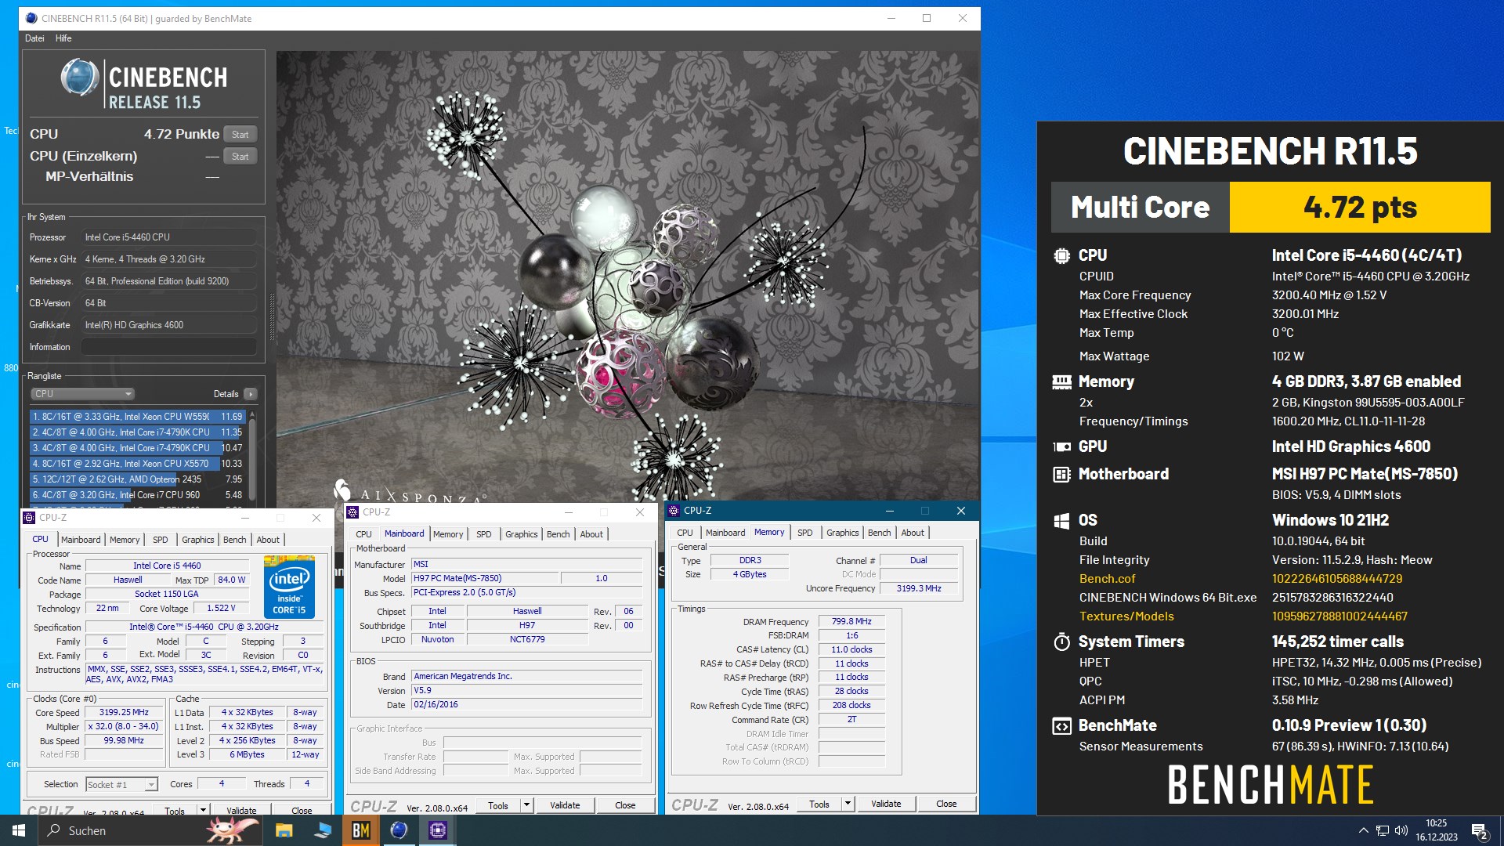
Task: Click the BenchMate CPU chip icon
Action: (1061, 255)
